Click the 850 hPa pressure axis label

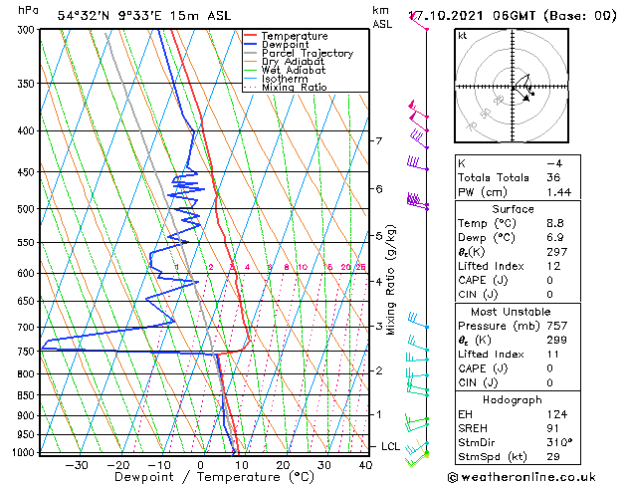click(28, 395)
